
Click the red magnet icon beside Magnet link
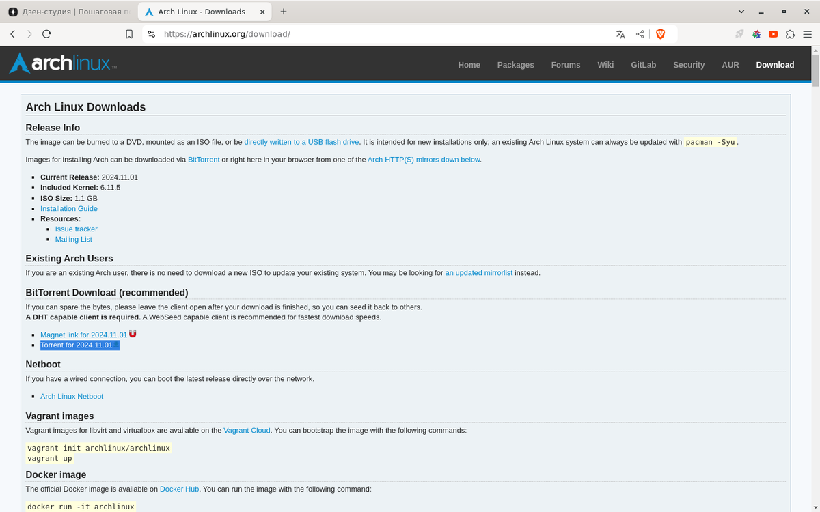click(x=133, y=334)
